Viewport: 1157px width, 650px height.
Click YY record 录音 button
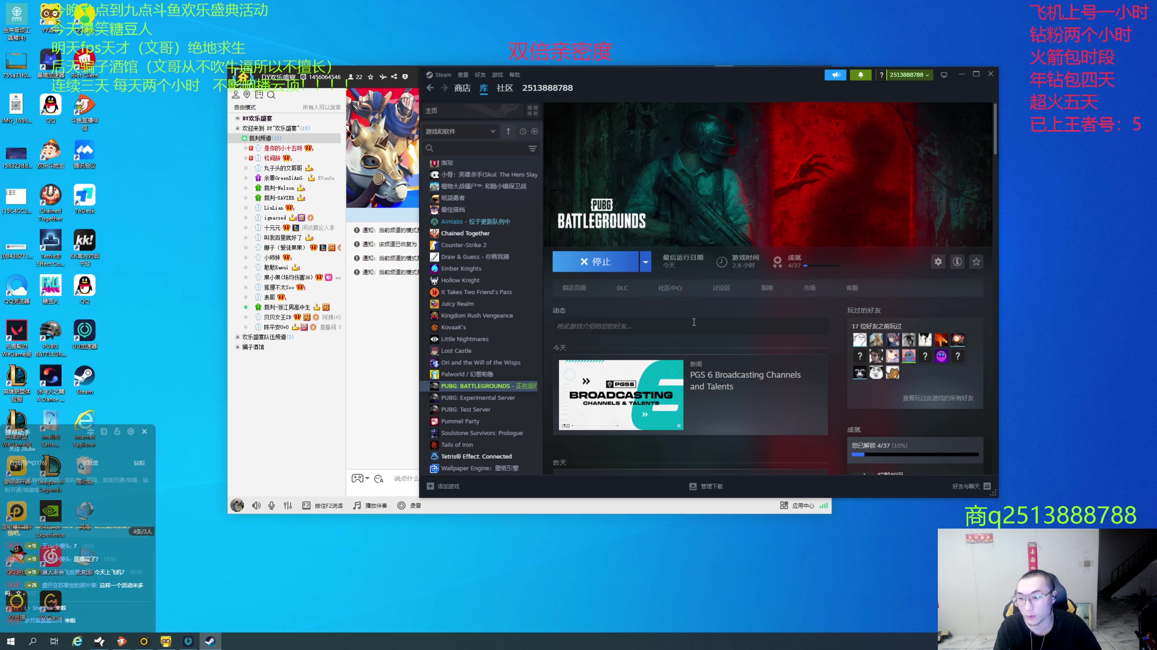tap(409, 506)
